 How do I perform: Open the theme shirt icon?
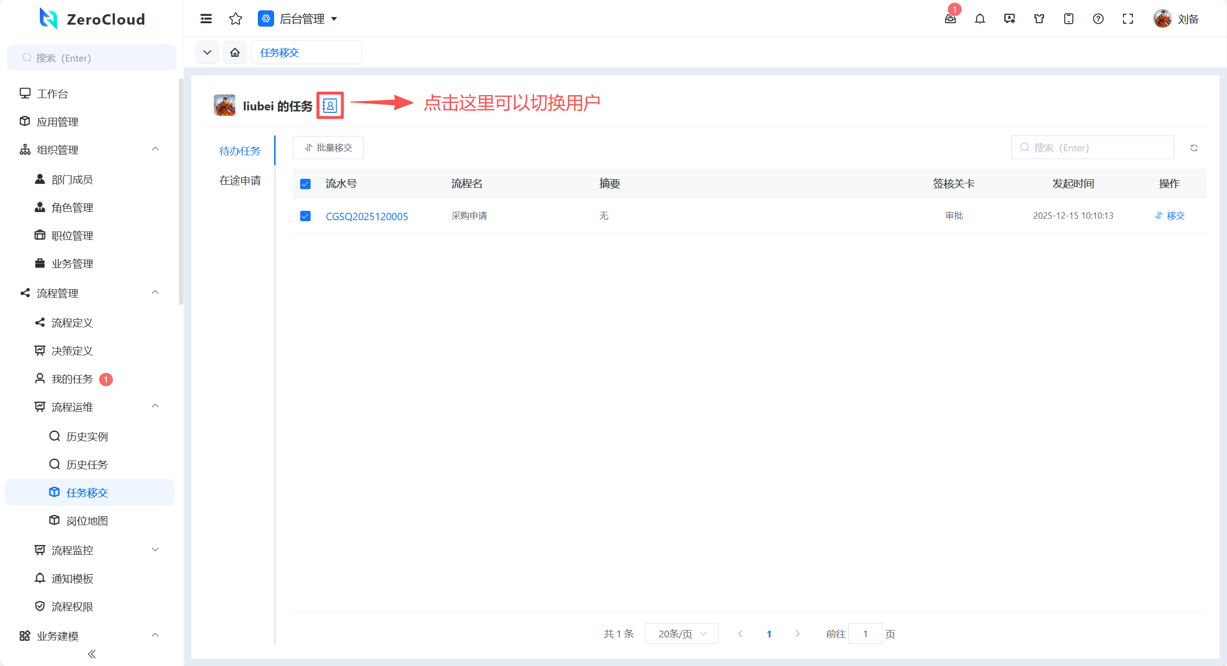pyautogui.click(x=1039, y=19)
